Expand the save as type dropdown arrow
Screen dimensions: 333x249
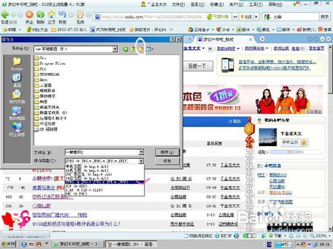(141, 161)
